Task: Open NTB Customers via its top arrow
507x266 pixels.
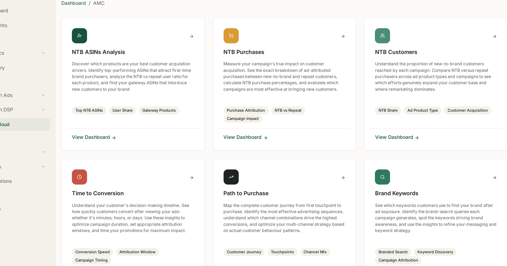Action: coord(494,36)
